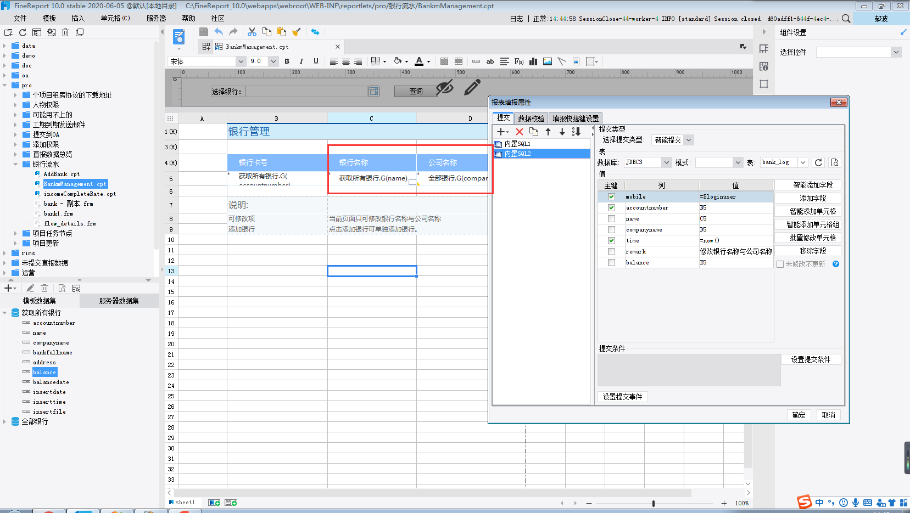Click the 设置提交事件 button
The height and width of the screenshot is (513, 910).
pos(622,397)
